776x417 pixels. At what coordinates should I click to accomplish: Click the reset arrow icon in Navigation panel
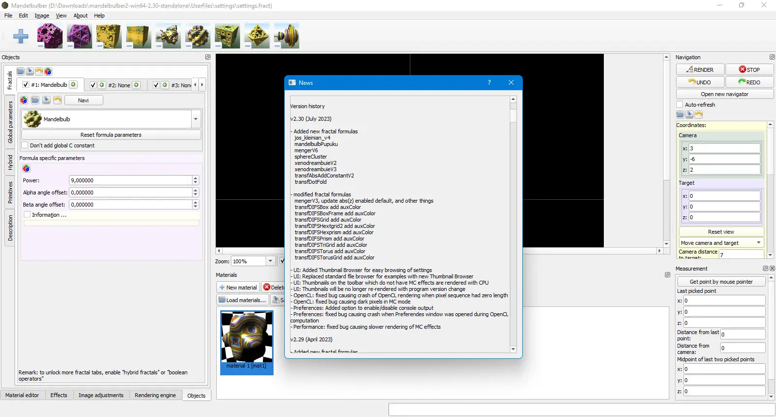click(x=699, y=115)
